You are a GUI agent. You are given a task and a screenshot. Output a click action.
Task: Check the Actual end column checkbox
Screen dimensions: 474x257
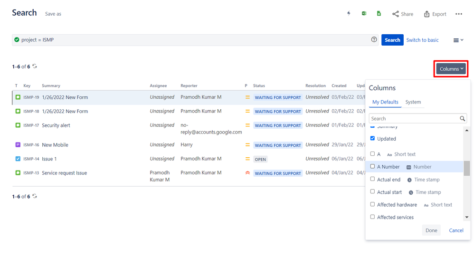tap(372, 179)
